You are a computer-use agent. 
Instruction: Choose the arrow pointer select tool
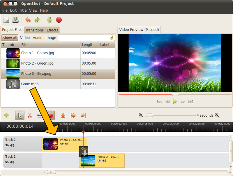20,115
